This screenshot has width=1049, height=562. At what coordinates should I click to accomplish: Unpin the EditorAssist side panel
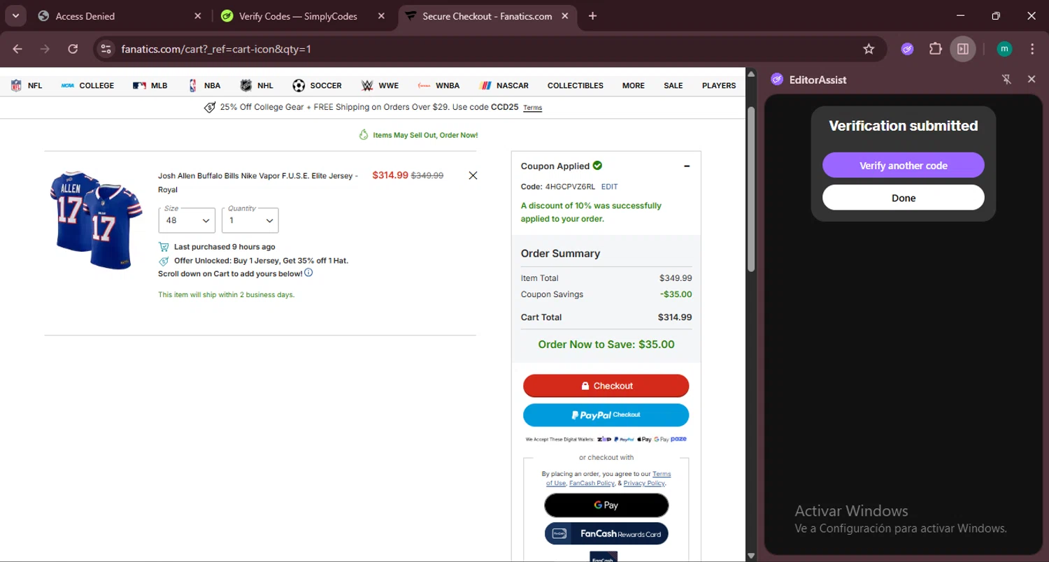[x=1006, y=79]
